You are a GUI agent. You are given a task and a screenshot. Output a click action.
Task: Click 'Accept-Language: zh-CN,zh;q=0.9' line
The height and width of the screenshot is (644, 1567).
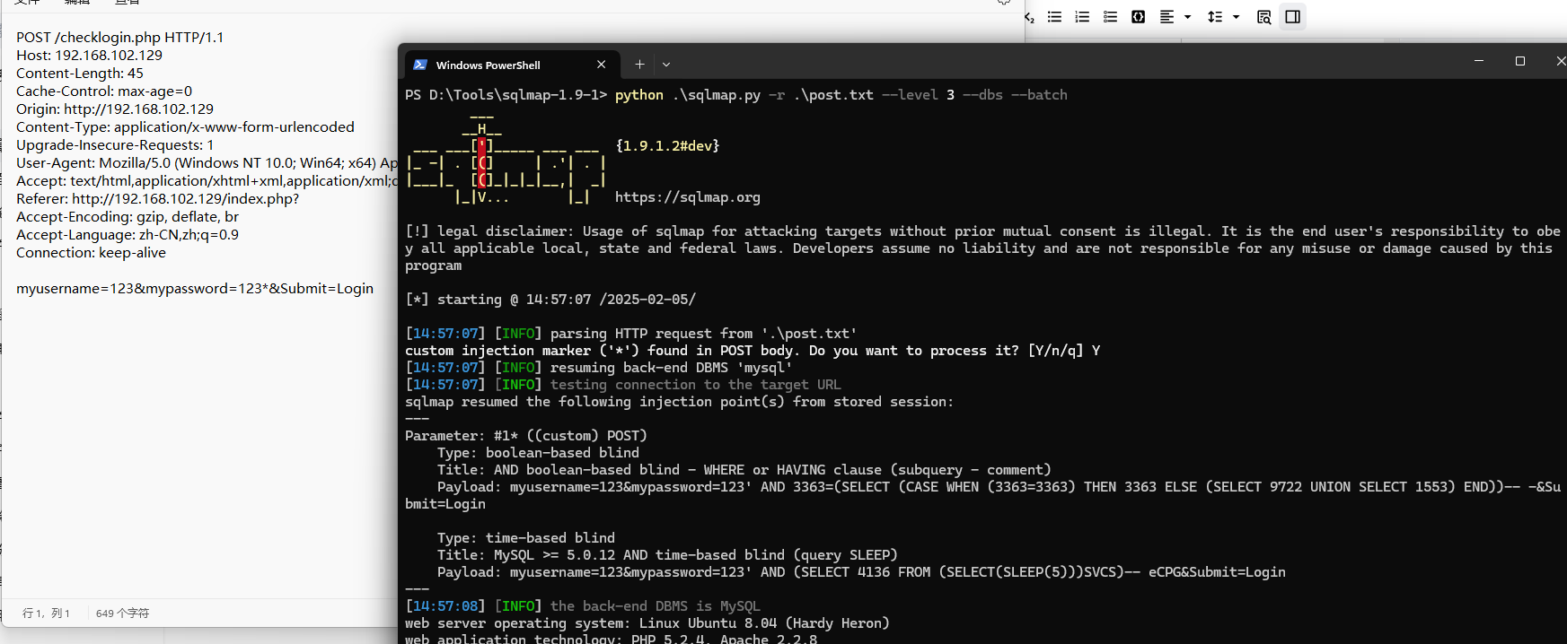pos(128,235)
